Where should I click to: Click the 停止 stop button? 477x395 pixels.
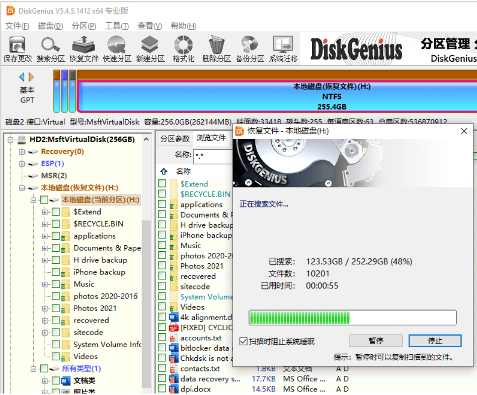(435, 341)
